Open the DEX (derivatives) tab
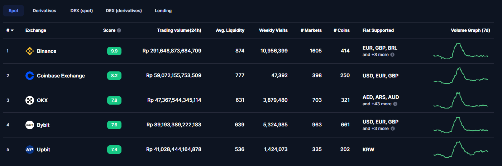The image size is (502, 166). 124,11
